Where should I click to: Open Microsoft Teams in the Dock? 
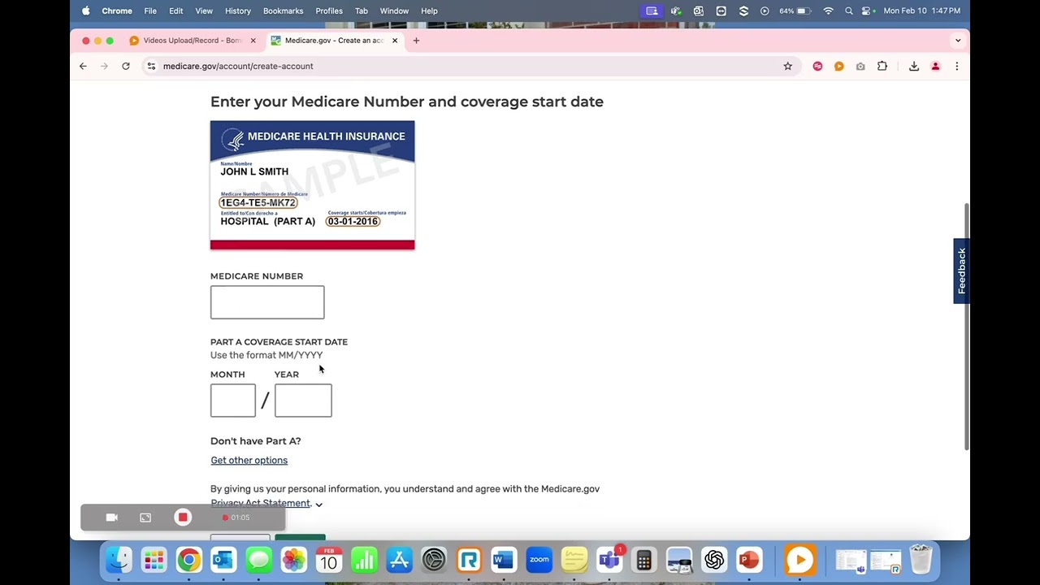tap(609, 560)
